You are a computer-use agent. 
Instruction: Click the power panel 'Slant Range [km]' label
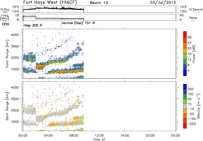[x=7, y=54]
